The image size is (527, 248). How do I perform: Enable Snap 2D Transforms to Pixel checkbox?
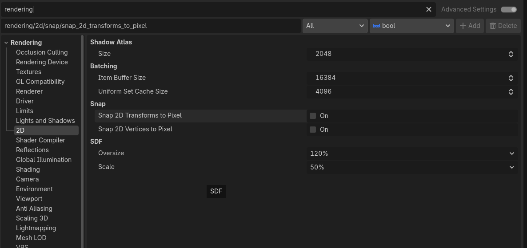click(x=313, y=116)
